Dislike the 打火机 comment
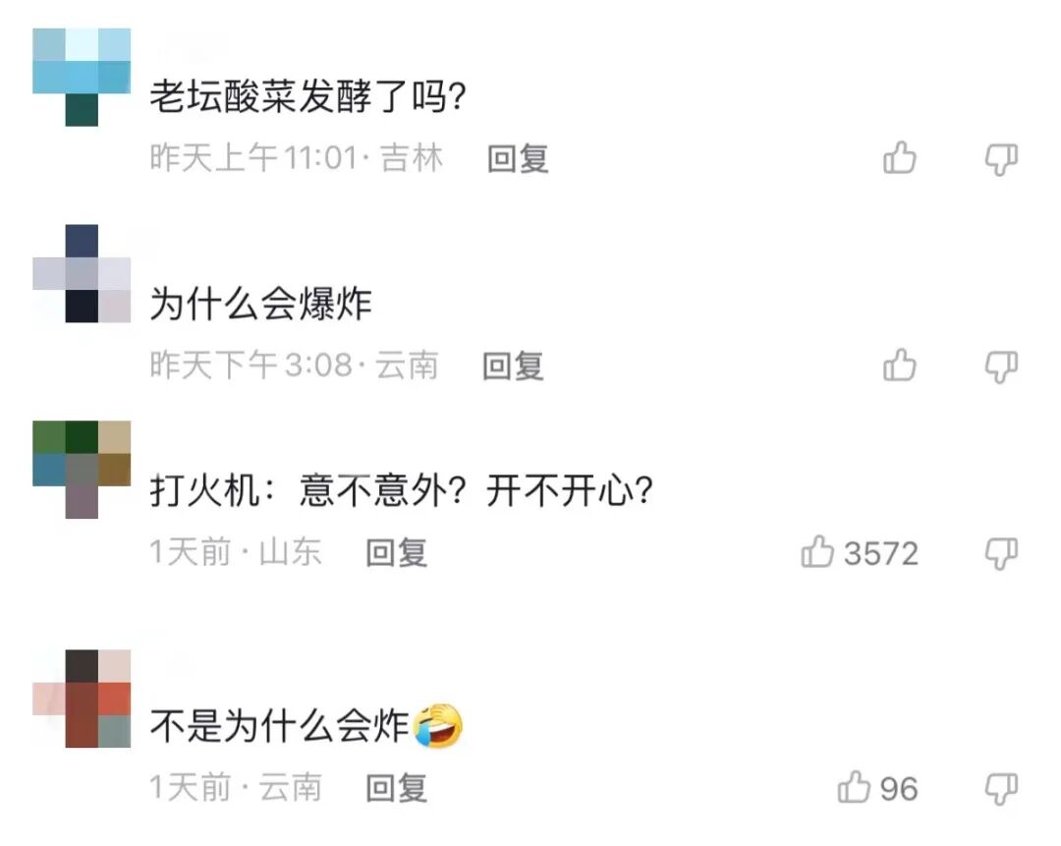The width and height of the screenshot is (1061, 846). coord(1001,553)
